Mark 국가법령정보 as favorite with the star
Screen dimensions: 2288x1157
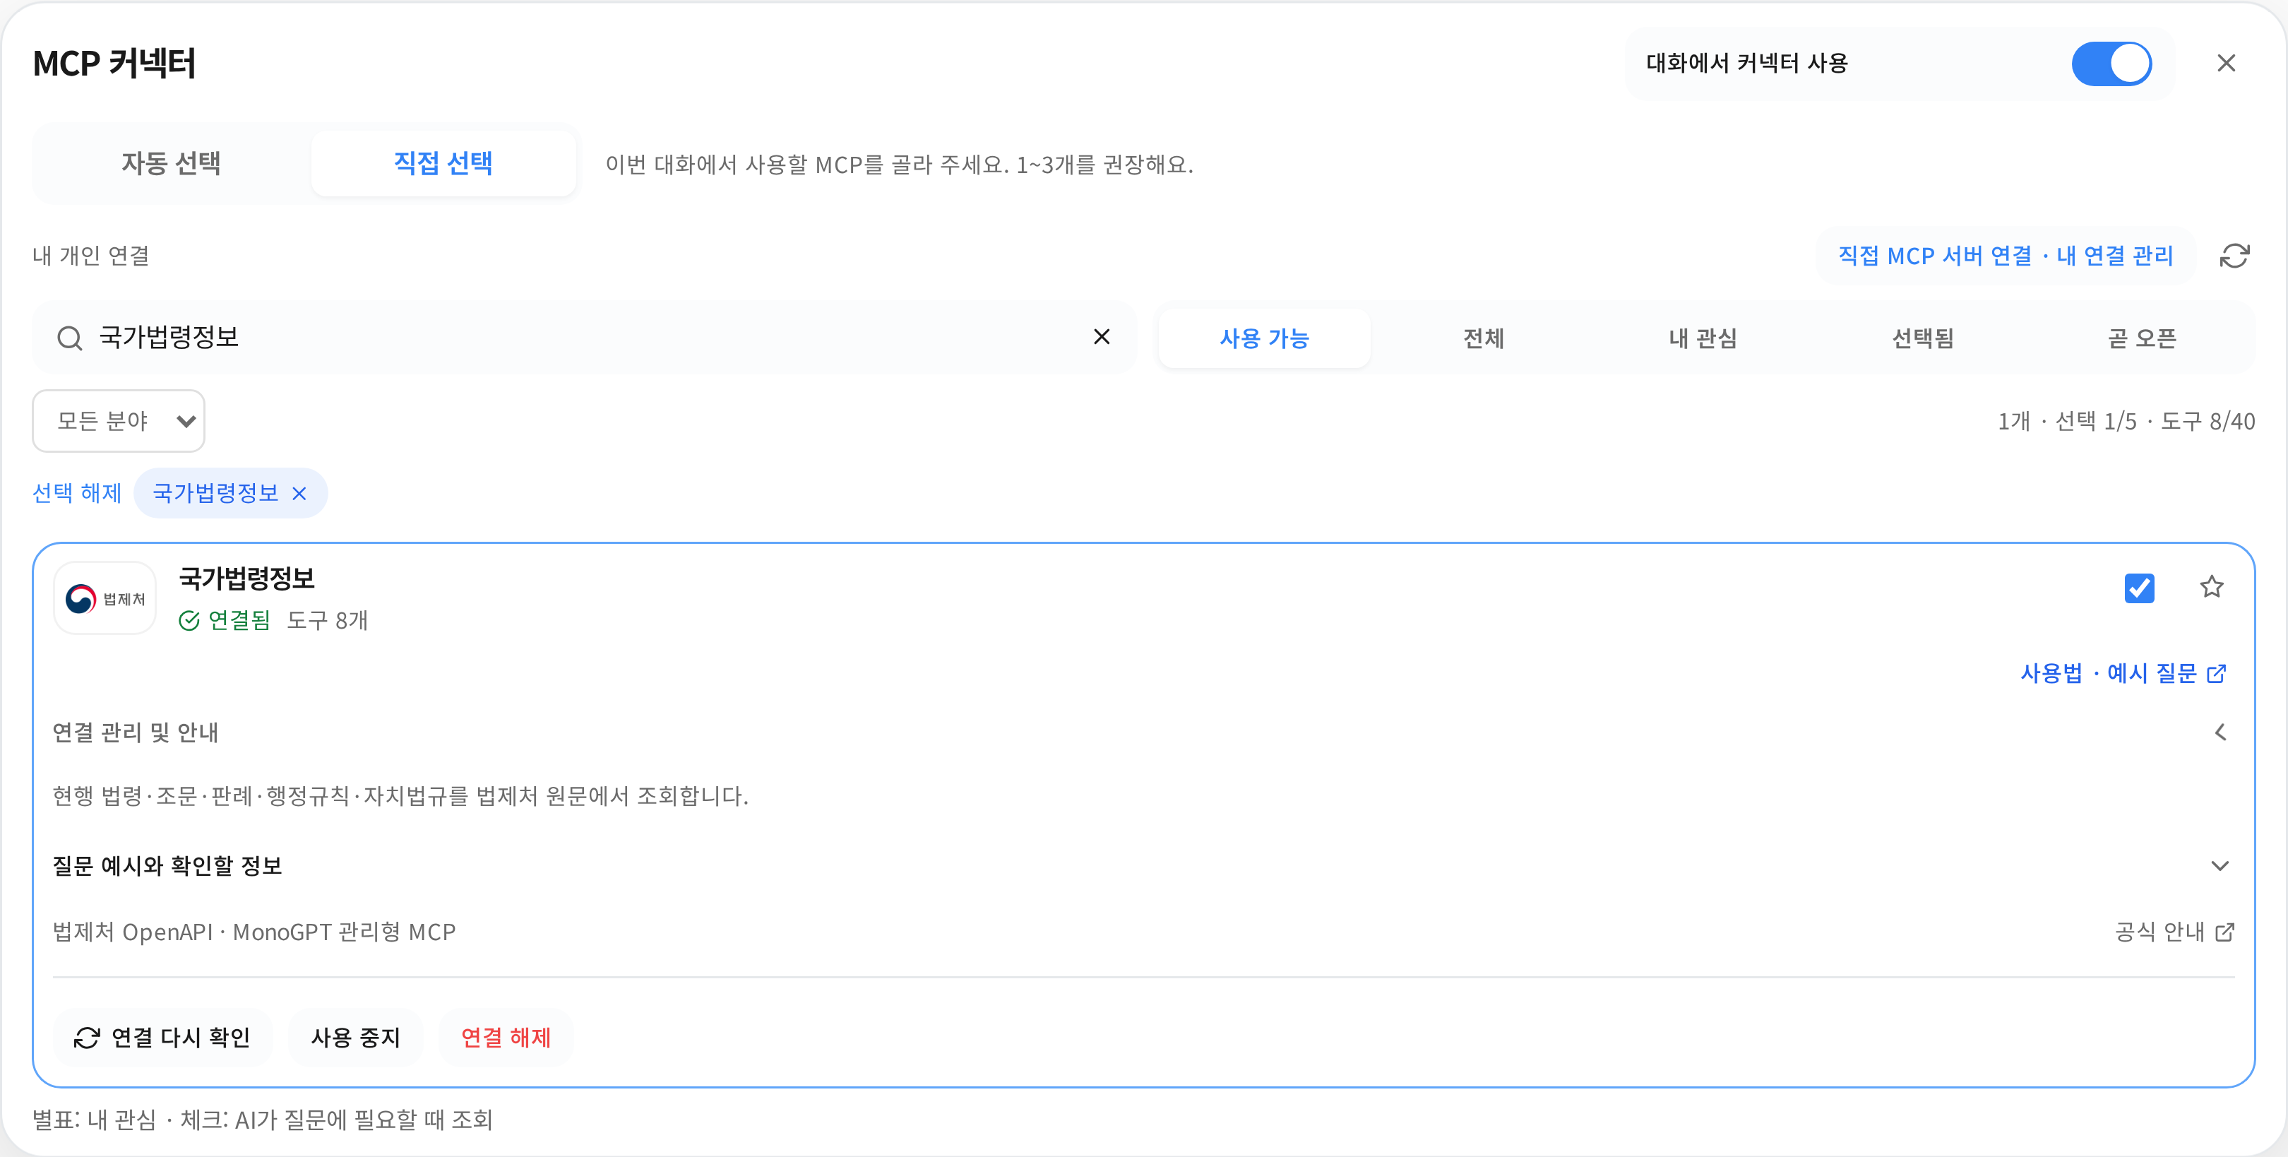coord(2212,586)
